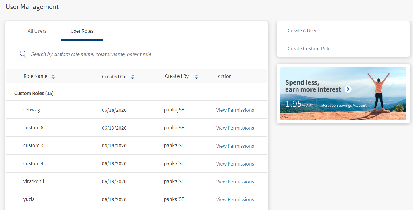The width and height of the screenshot is (413, 210).
Task: View Permissions for custom 3 role
Action: pos(235,146)
